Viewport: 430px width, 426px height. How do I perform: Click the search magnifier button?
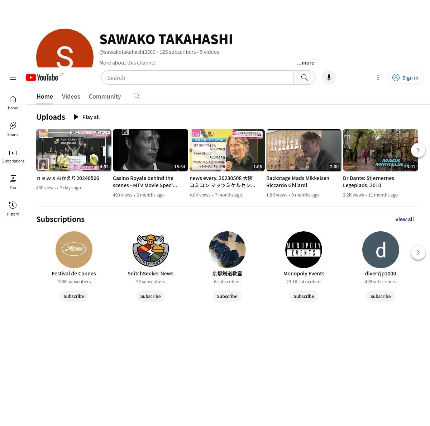pyautogui.click(x=304, y=77)
